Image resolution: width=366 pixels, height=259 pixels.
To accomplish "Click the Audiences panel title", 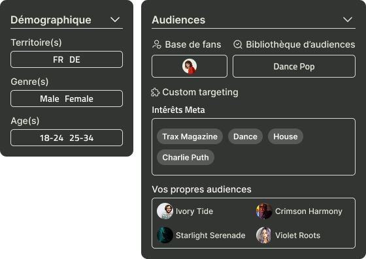I will tap(178, 20).
